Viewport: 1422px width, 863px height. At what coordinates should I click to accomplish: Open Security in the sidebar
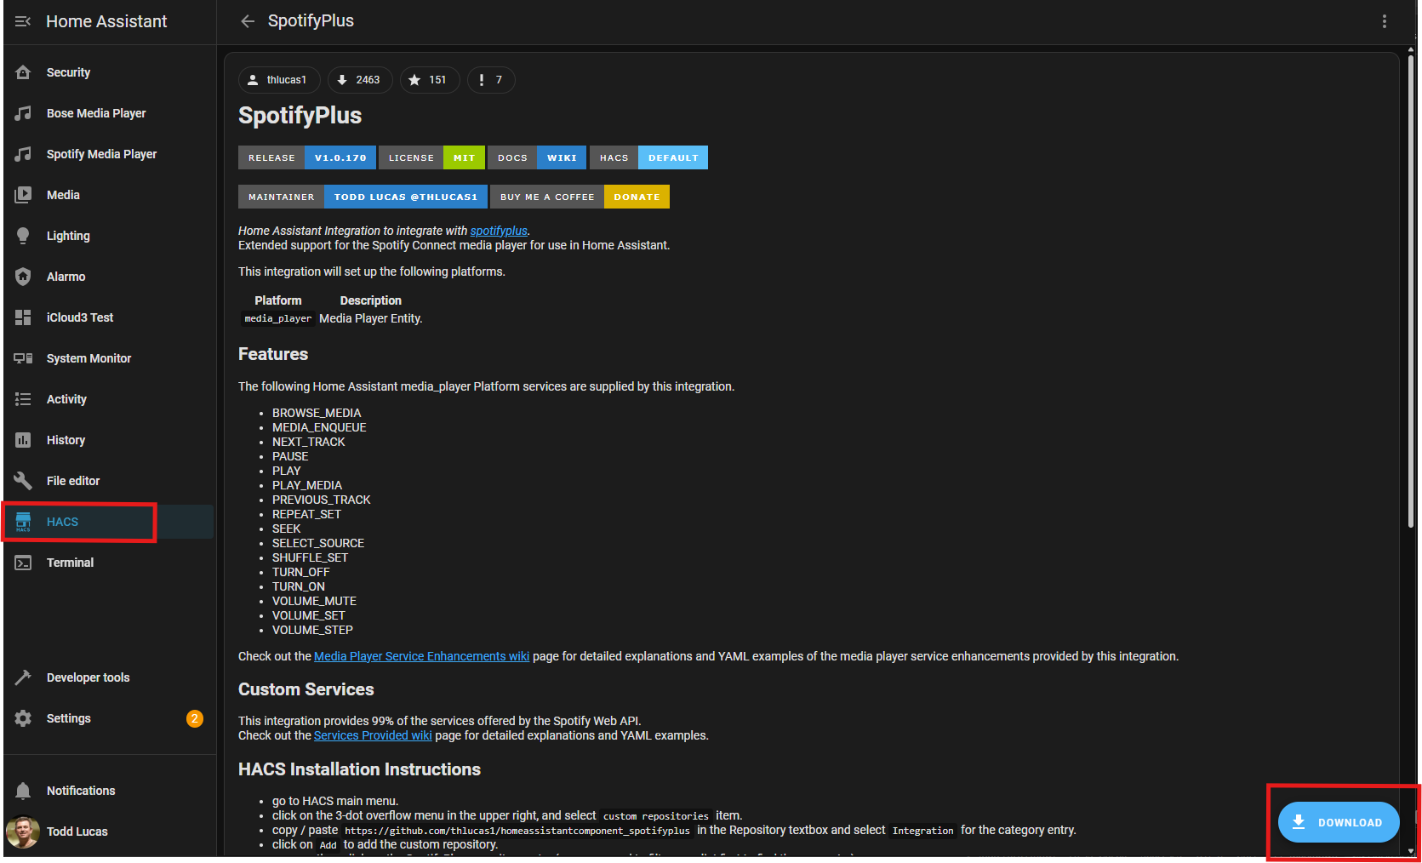coord(108,72)
